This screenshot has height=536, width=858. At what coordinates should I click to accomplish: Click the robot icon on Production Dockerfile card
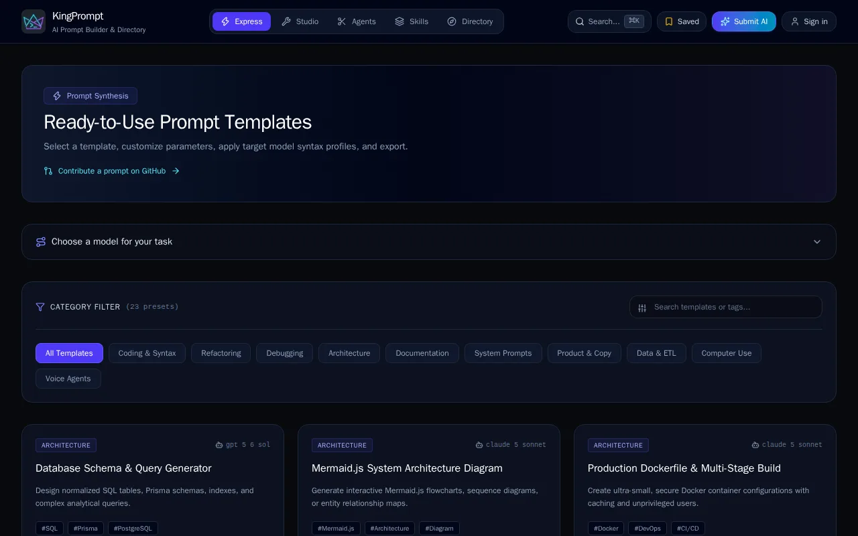click(755, 445)
